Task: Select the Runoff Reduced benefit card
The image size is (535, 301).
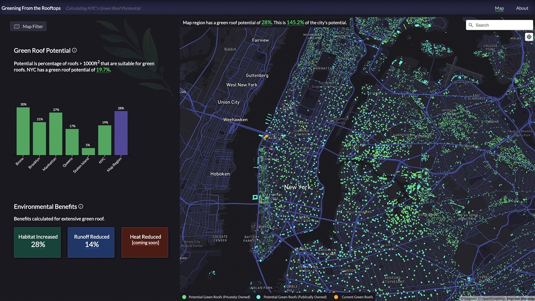Action: coord(91,242)
